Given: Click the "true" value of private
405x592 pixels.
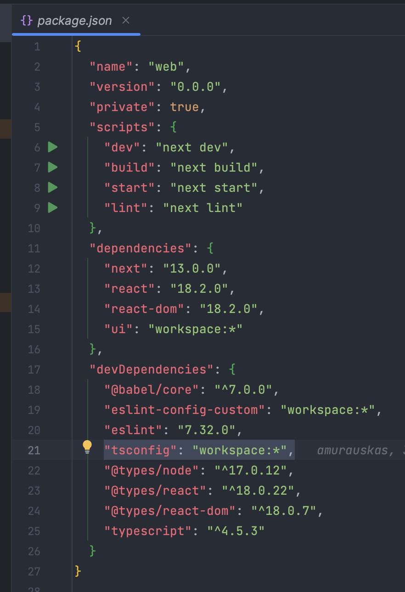Looking at the screenshot, I should click(184, 107).
